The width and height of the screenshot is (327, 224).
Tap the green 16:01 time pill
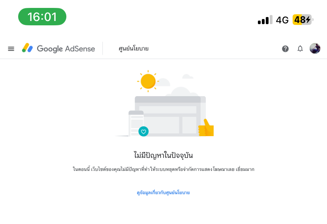(42, 17)
